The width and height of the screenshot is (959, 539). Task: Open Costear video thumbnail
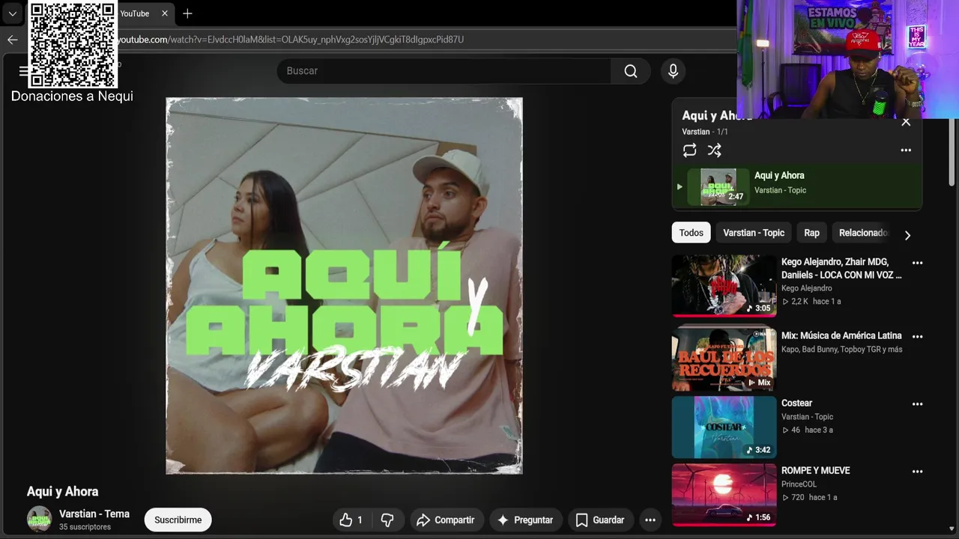pyautogui.click(x=724, y=427)
